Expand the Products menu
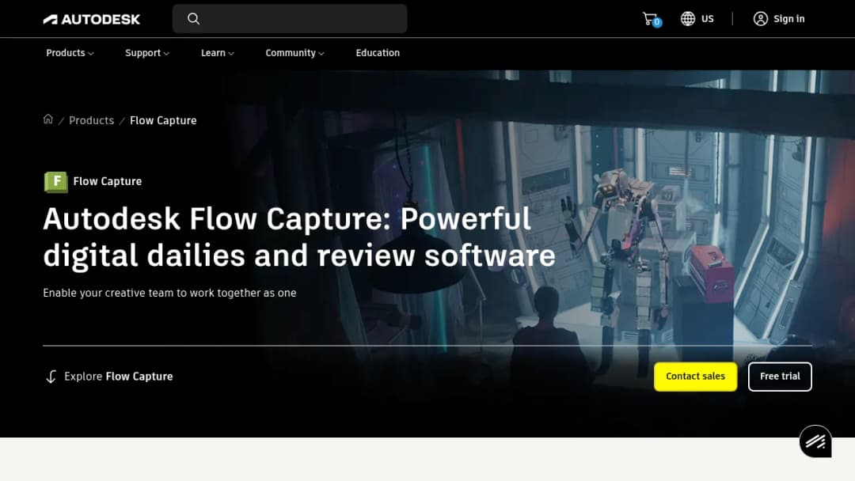Screen dimensions: 855x481 pos(70,53)
